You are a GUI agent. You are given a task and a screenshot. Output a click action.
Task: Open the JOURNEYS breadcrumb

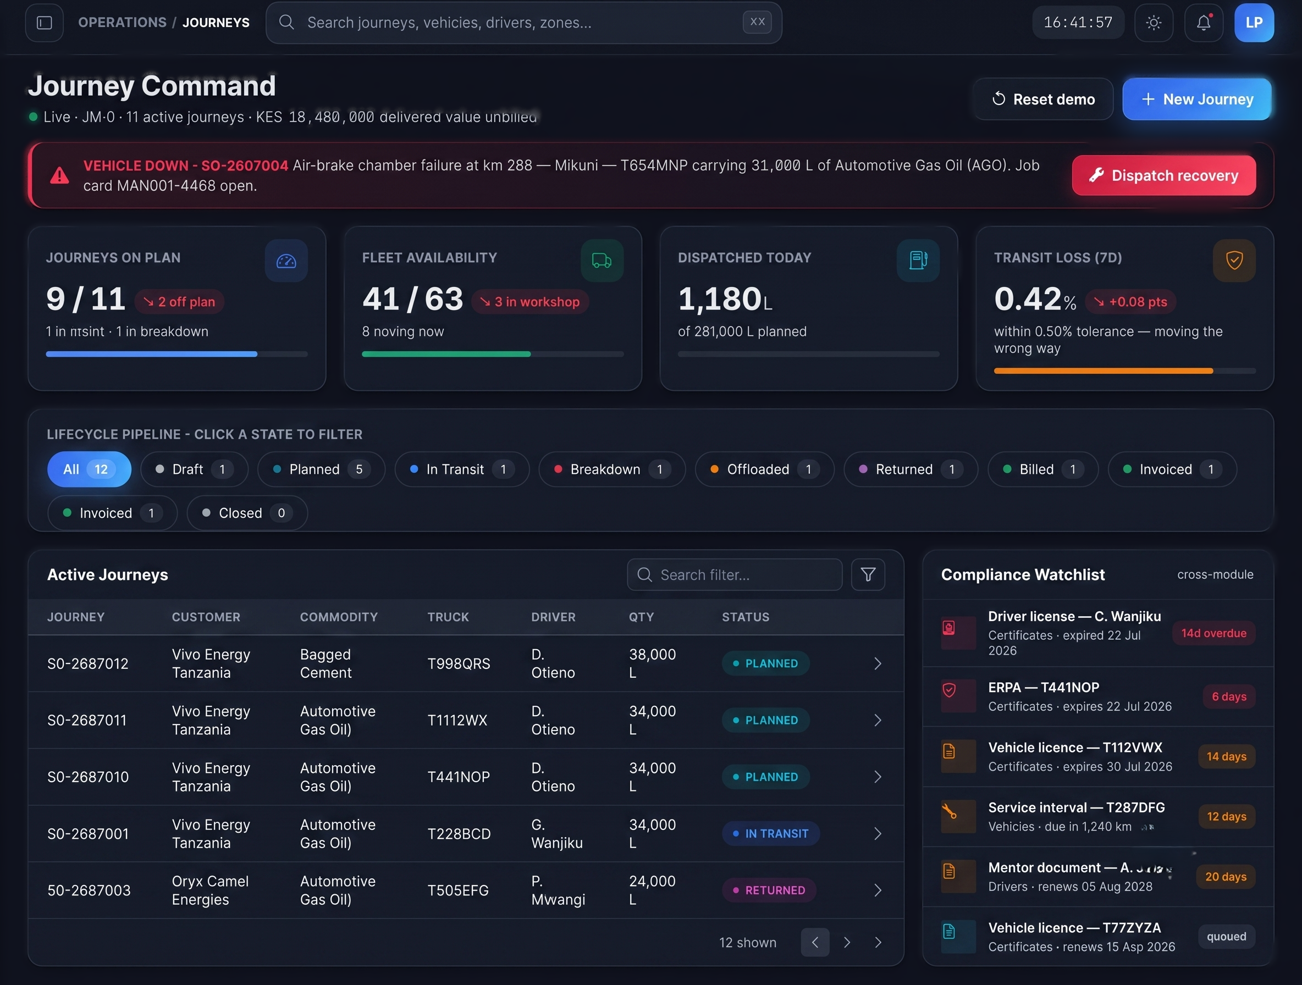[216, 23]
